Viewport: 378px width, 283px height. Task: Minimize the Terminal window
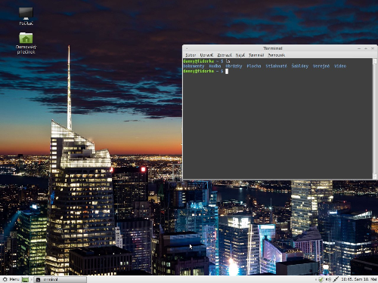[359, 48]
